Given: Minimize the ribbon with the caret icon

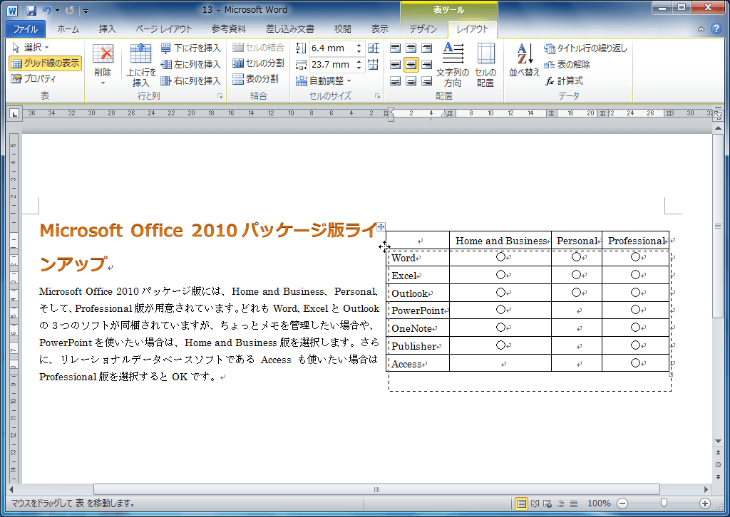Looking at the screenshot, I should pos(701,29).
